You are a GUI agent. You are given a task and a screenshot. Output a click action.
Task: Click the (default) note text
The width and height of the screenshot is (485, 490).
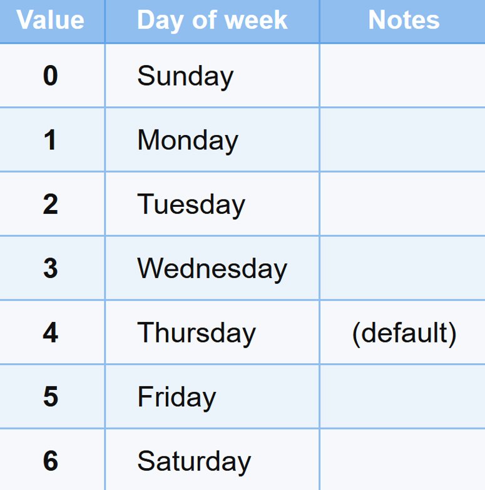404,333
